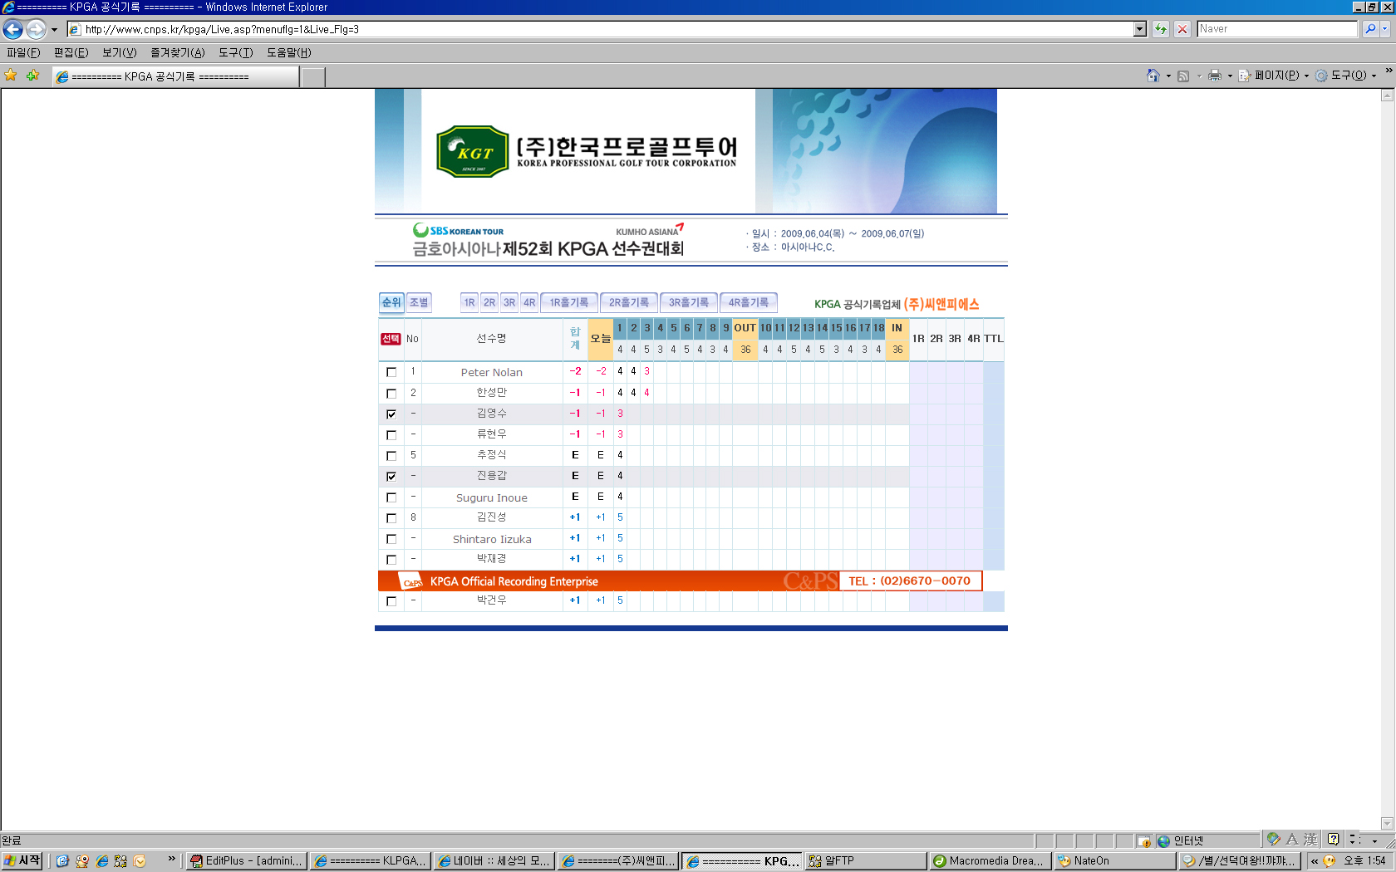1396x872 pixels.
Task: Uncheck the checkbox for 김영수
Action: pyautogui.click(x=391, y=414)
